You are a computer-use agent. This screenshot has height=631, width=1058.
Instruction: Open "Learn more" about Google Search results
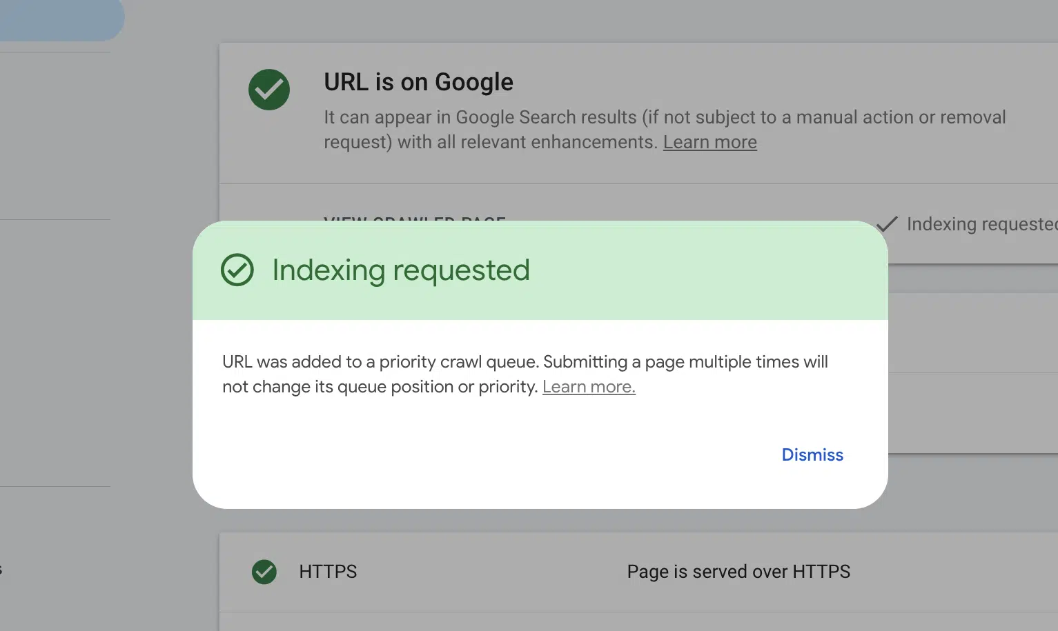point(710,141)
